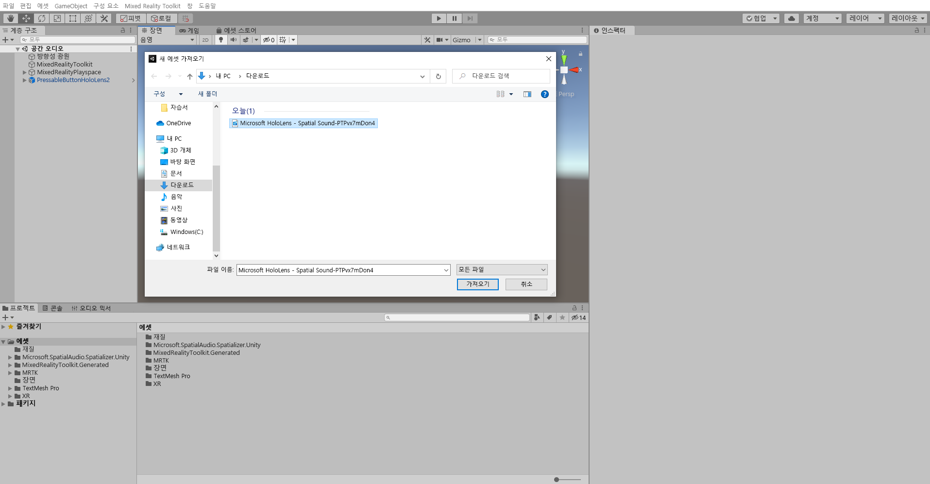Expand MRTK folder in project tree
930x484 pixels.
(10, 373)
